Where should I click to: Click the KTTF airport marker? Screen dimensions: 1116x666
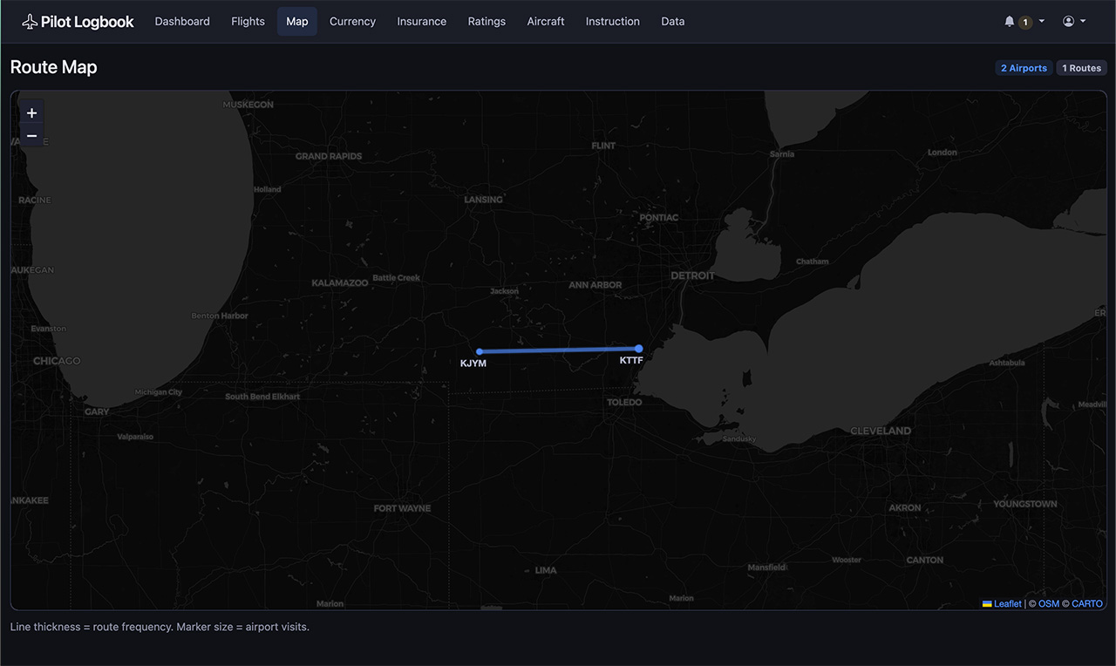click(x=639, y=349)
